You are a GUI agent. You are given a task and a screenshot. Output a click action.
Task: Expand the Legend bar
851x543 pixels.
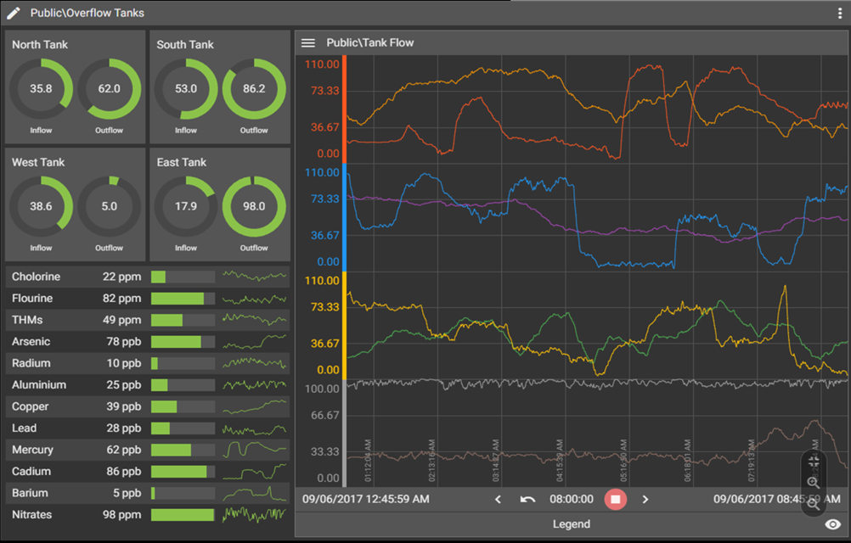pos(571,524)
